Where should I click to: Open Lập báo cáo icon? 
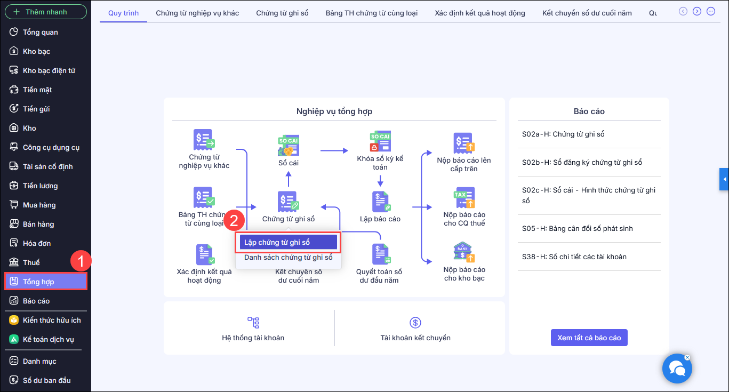pyautogui.click(x=380, y=202)
